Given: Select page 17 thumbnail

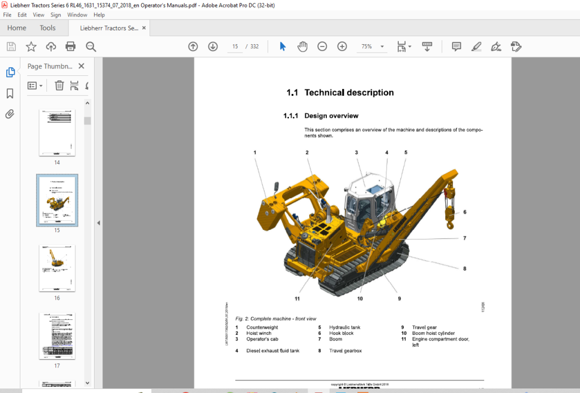Looking at the screenshot, I should pyautogui.click(x=57, y=336).
